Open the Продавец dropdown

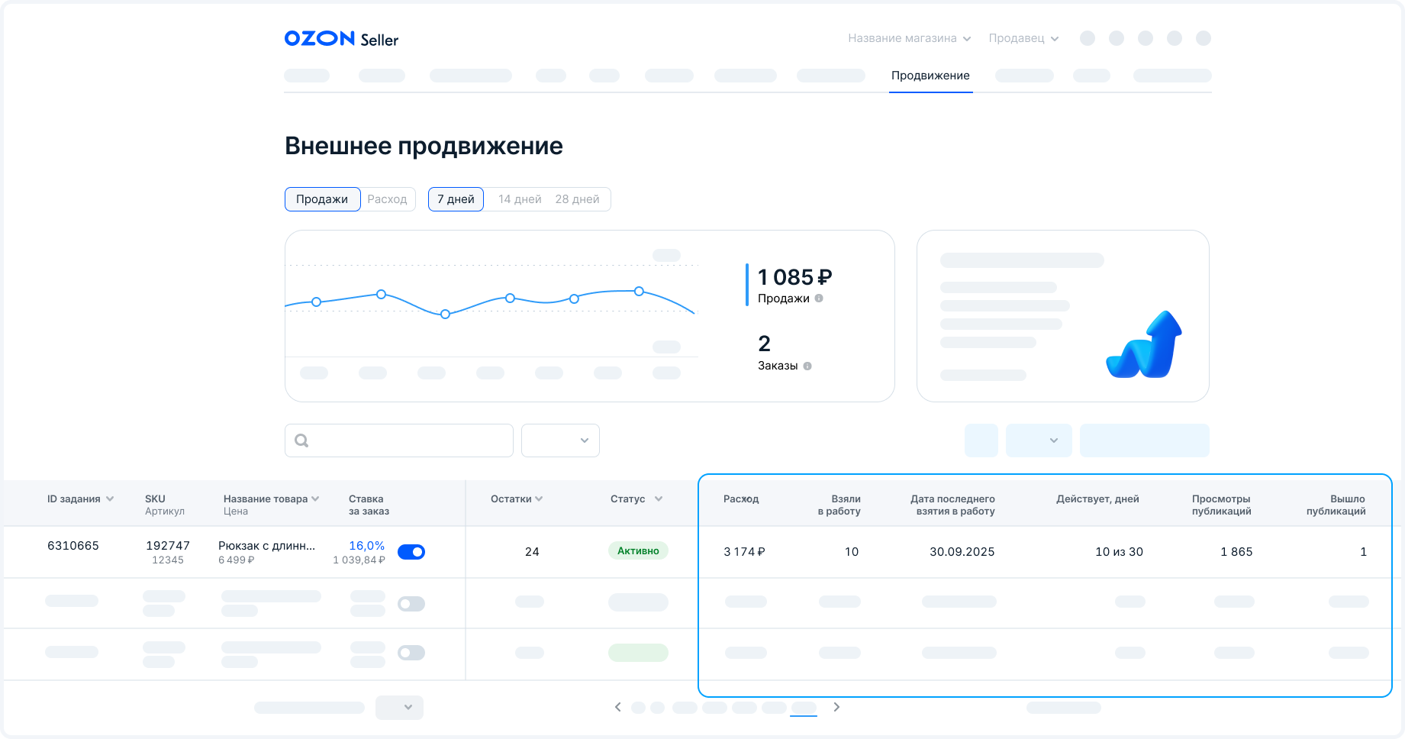(1023, 38)
